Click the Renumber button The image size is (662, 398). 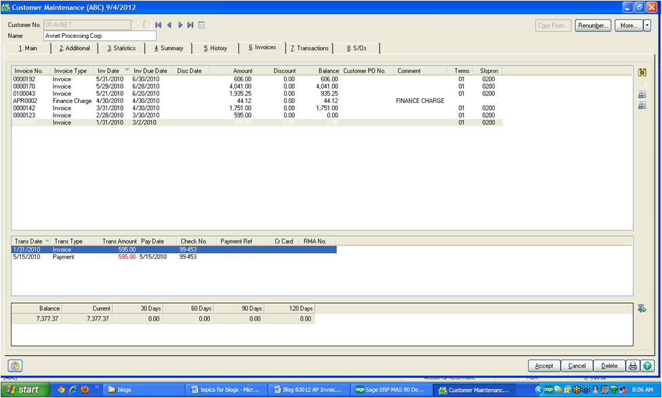click(x=593, y=25)
